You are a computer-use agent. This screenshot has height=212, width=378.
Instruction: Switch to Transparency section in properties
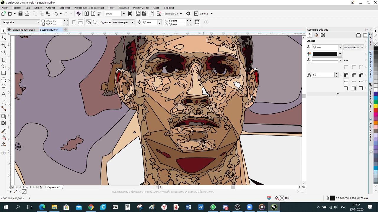coord(323,35)
